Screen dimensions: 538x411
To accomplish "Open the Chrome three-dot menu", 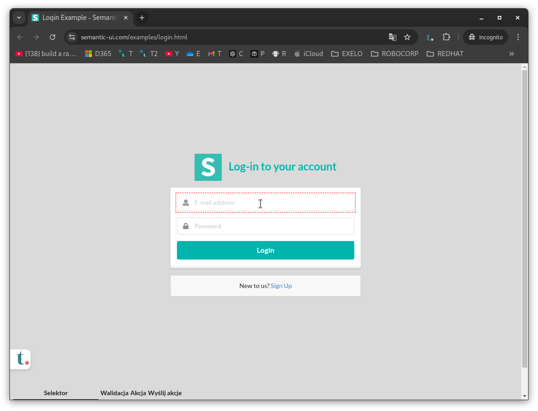I will click(518, 37).
